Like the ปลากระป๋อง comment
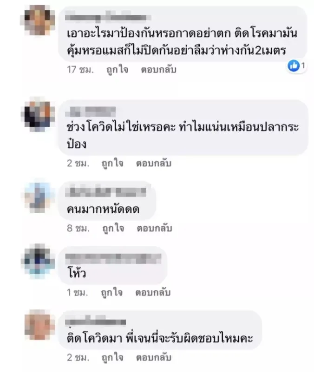 pos(112,164)
